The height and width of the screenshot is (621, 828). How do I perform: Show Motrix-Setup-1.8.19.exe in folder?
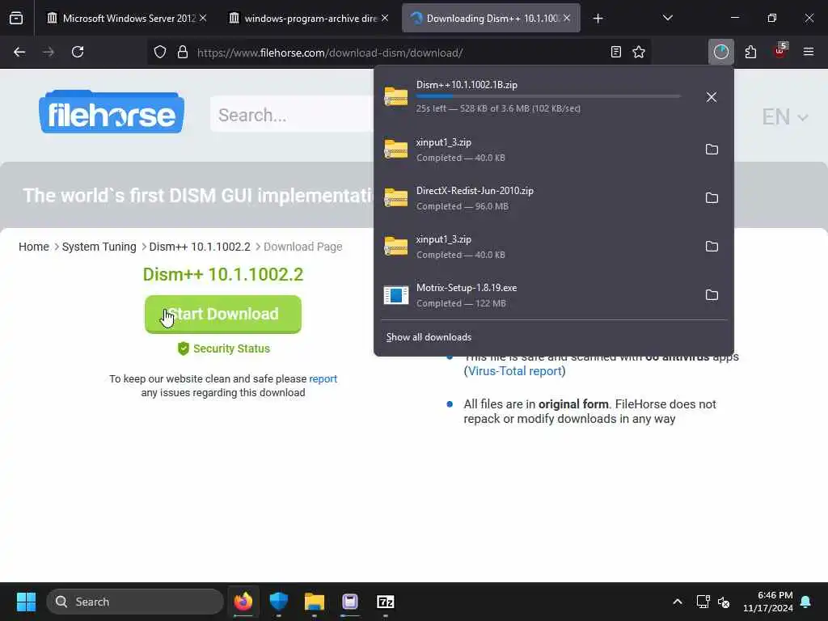coord(712,295)
